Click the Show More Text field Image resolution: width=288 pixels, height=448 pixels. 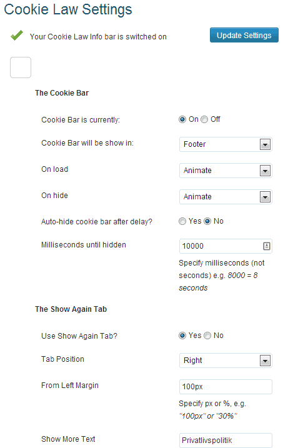[226, 441]
